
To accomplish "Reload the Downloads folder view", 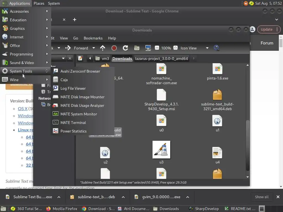I will point(125,48).
